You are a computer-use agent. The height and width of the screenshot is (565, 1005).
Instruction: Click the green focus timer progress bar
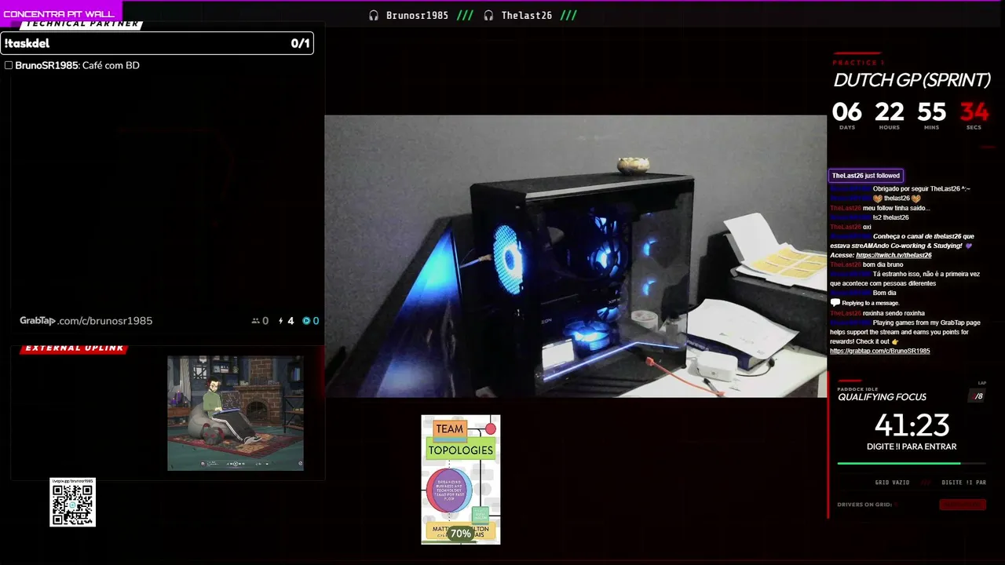tap(911, 464)
